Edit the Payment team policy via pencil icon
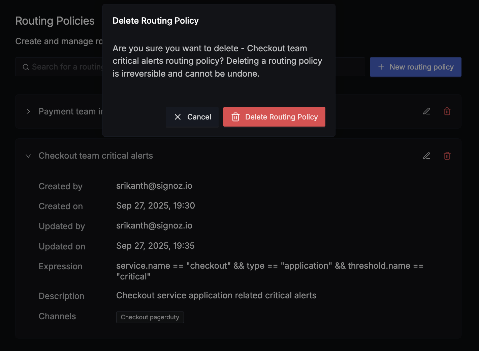 tap(426, 111)
